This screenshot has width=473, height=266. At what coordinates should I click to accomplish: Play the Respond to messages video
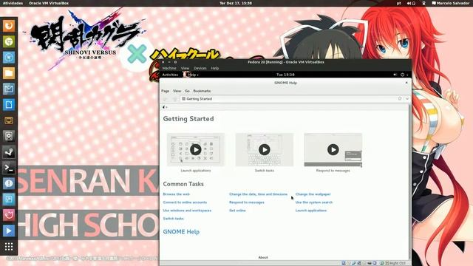(x=333, y=149)
